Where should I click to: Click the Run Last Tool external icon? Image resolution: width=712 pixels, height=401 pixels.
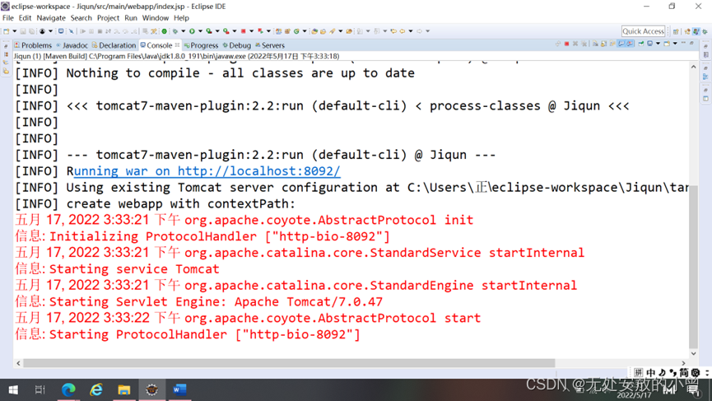pos(226,31)
